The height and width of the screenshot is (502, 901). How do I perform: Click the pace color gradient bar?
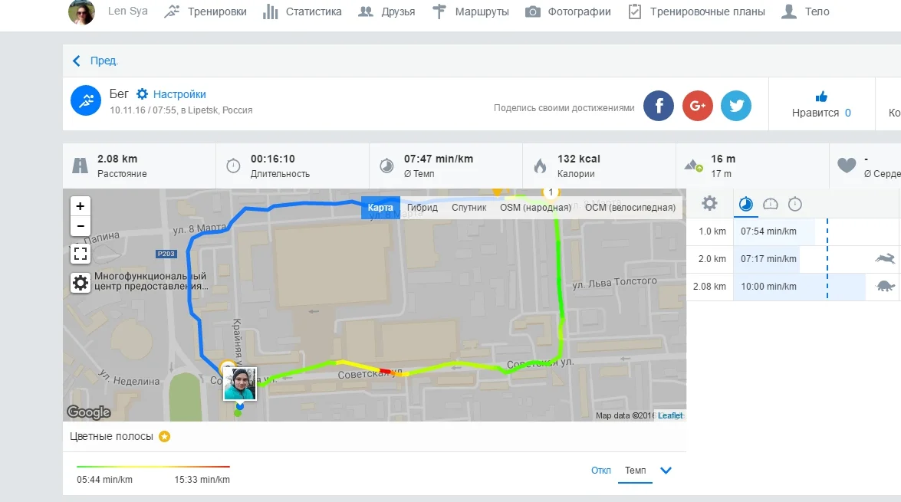click(153, 467)
